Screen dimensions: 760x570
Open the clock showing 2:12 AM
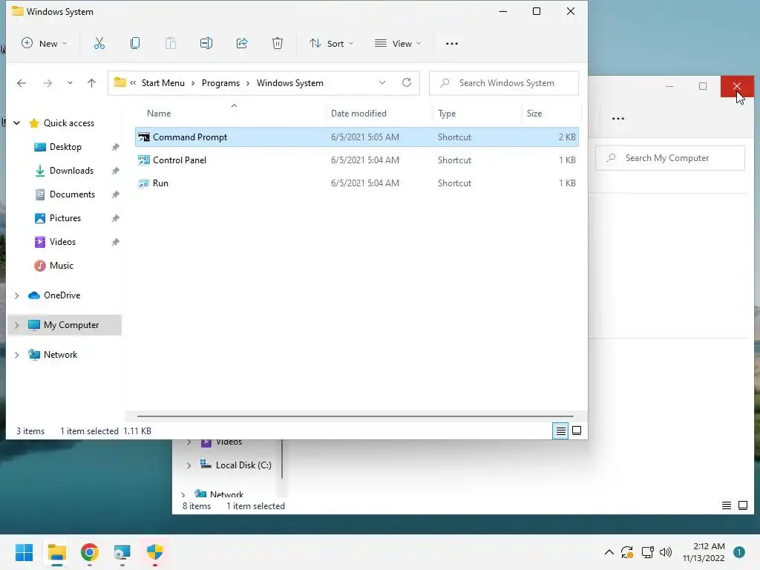704,552
